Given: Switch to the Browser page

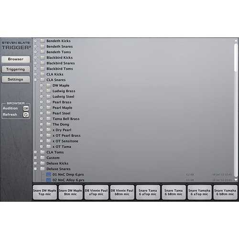Looking at the screenshot, I should tap(16, 59).
